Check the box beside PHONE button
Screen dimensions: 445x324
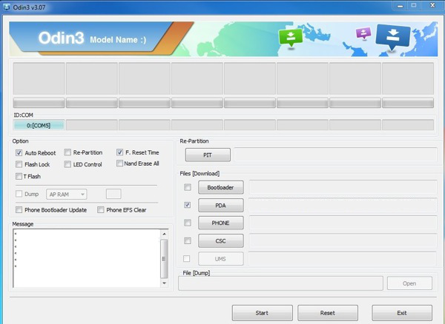pyautogui.click(x=188, y=223)
